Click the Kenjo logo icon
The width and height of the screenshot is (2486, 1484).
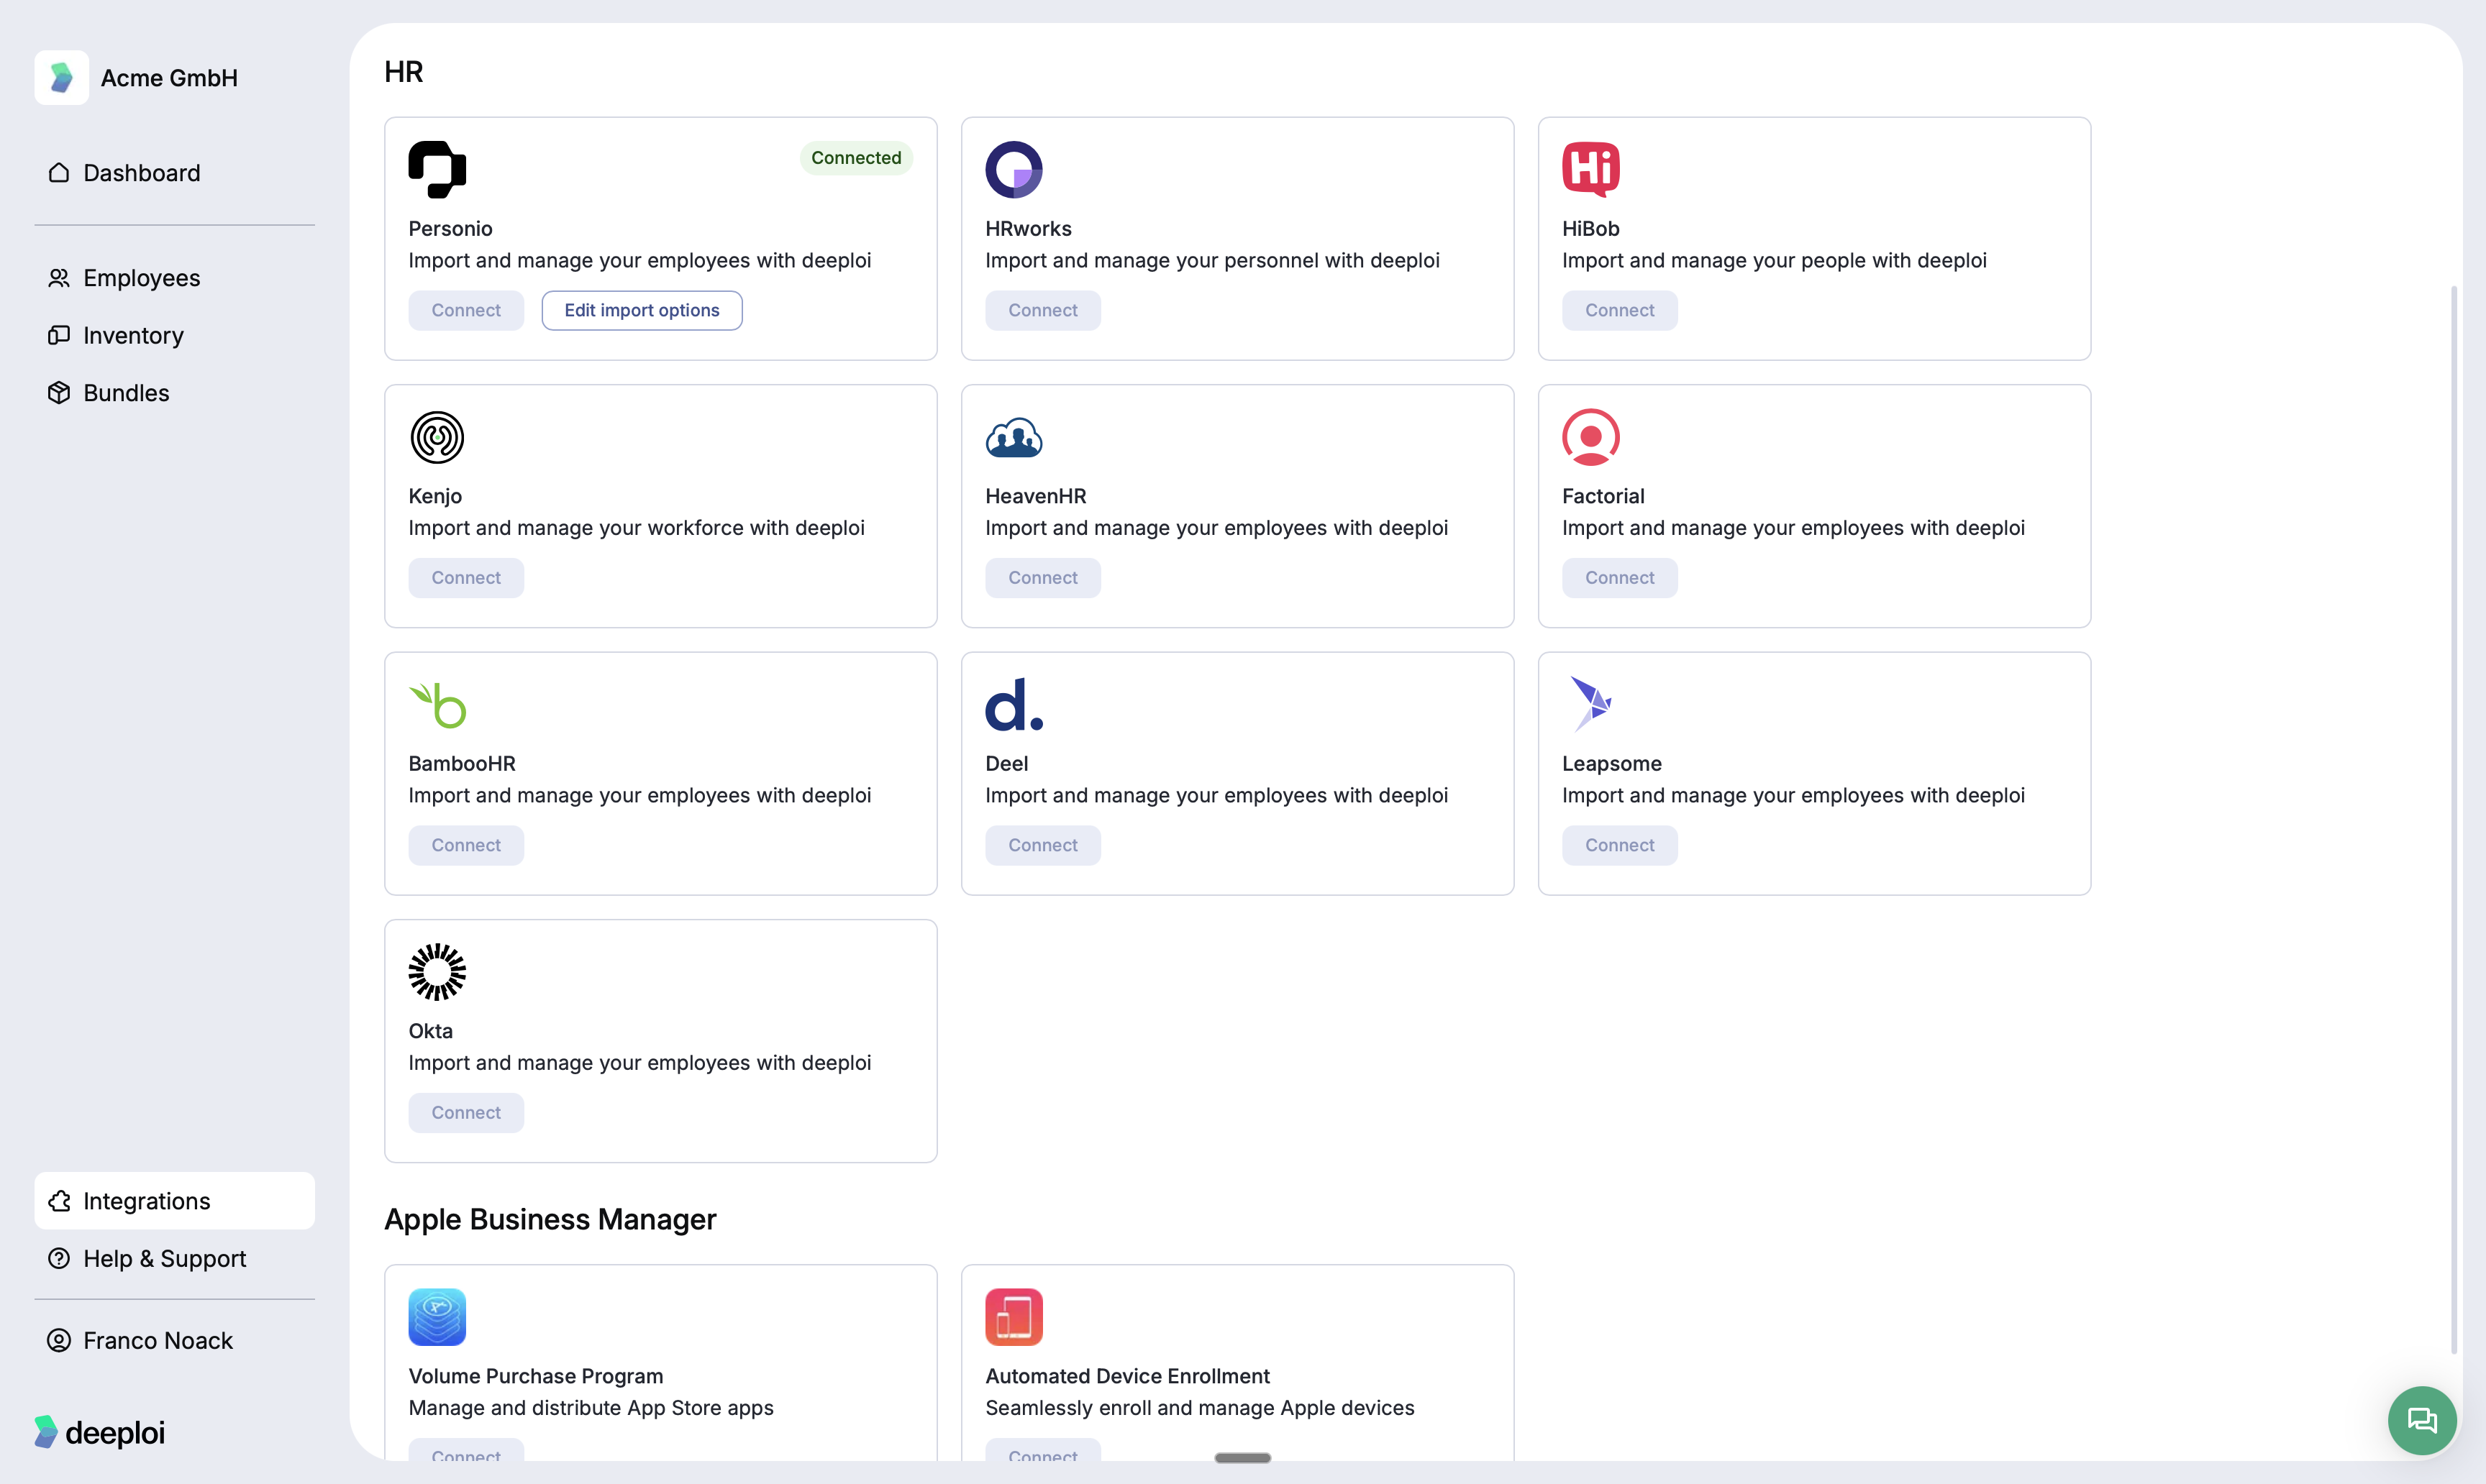[x=437, y=437]
